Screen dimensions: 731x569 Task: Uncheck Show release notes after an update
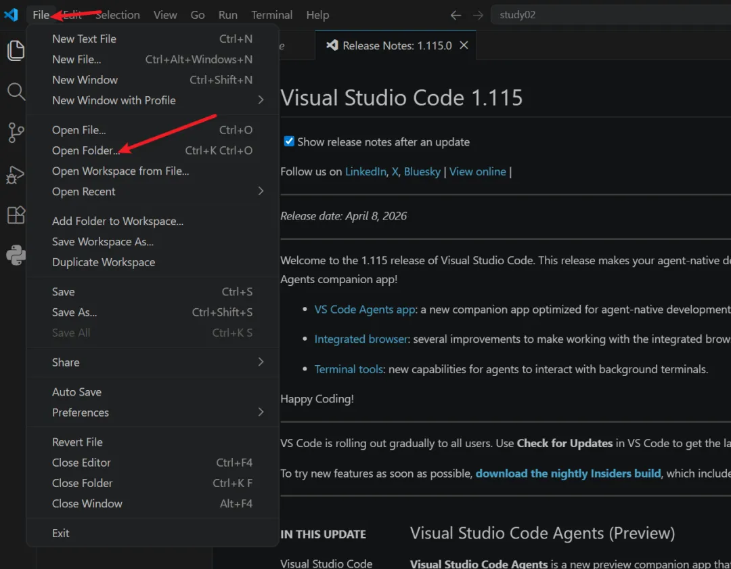(x=289, y=142)
